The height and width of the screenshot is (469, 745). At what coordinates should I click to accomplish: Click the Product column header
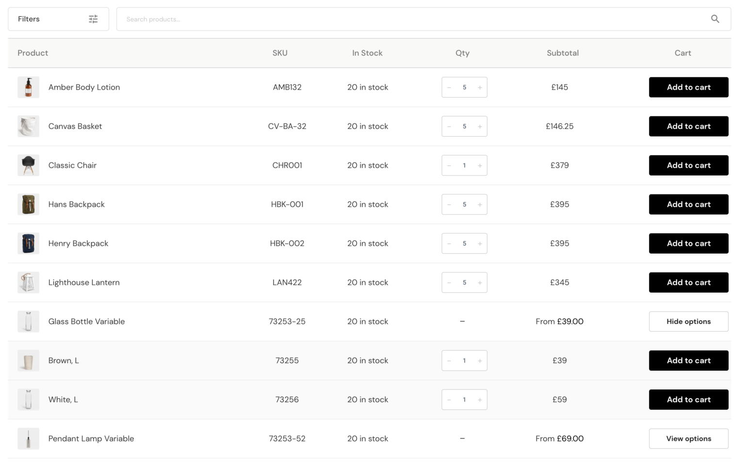click(32, 53)
